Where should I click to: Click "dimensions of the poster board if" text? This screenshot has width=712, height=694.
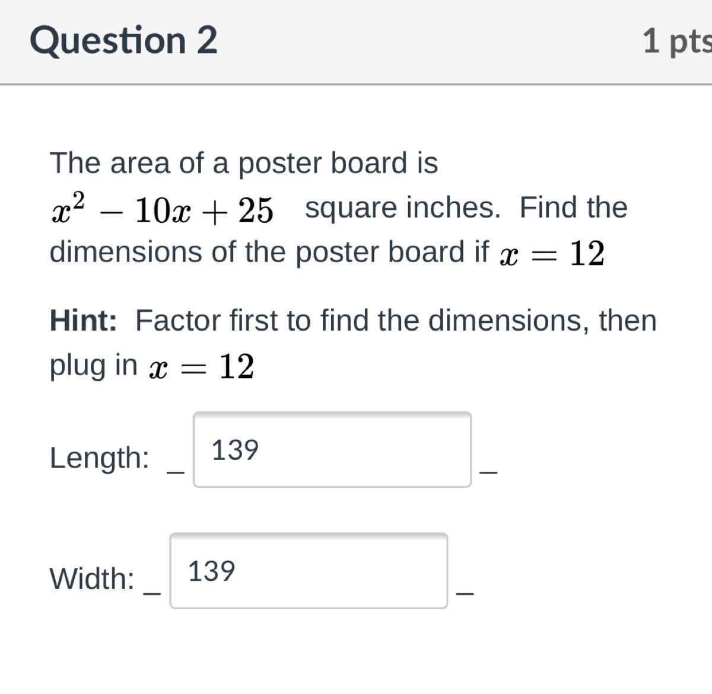269,252
